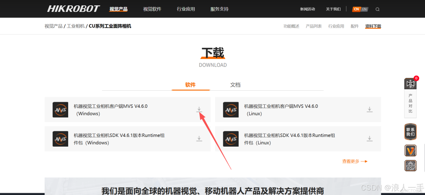
Task: Click the 机器视觉工业相机客户端MVS V4.6.0 (Windows) title
Action: (111, 110)
